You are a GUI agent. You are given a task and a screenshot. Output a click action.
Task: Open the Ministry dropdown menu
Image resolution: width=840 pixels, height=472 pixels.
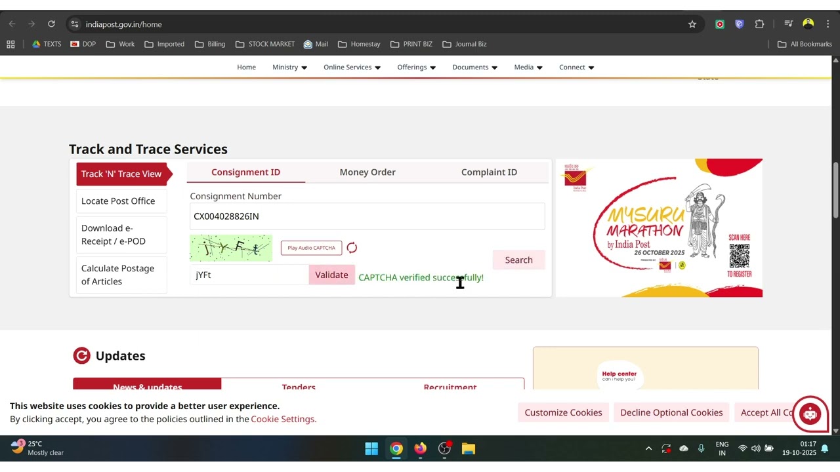[289, 68]
